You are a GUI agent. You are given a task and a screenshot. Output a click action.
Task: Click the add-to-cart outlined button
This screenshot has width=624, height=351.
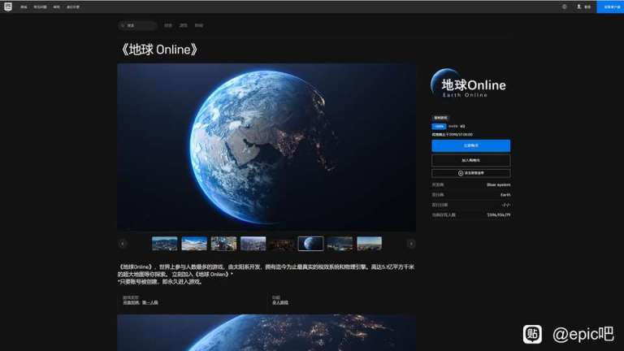pyautogui.click(x=470, y=160)
